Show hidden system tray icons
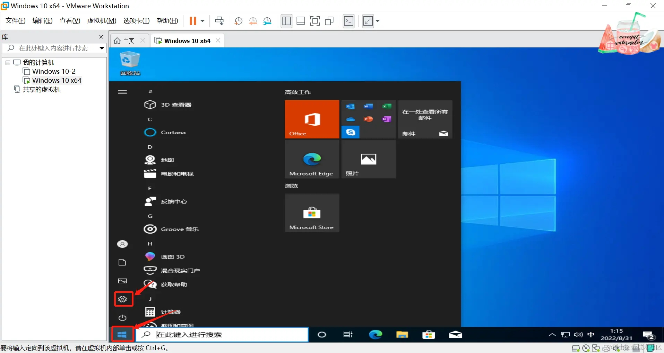Screen dimensions: 664x353 (552, 335)
